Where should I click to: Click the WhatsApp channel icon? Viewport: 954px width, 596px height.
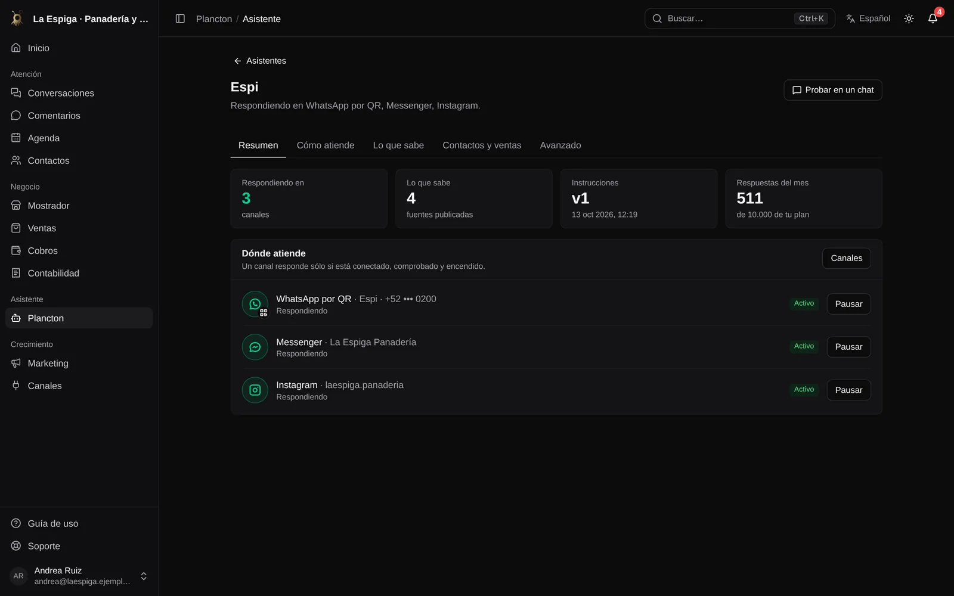(255, 304)
